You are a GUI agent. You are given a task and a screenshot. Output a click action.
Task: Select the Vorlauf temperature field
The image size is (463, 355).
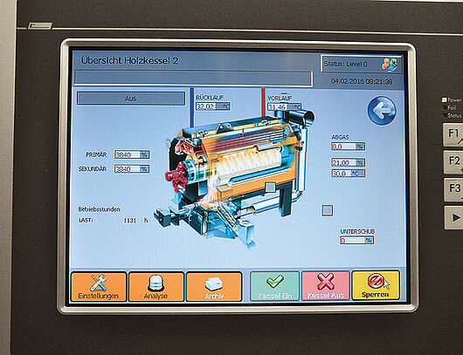click(x=285, y=106)
